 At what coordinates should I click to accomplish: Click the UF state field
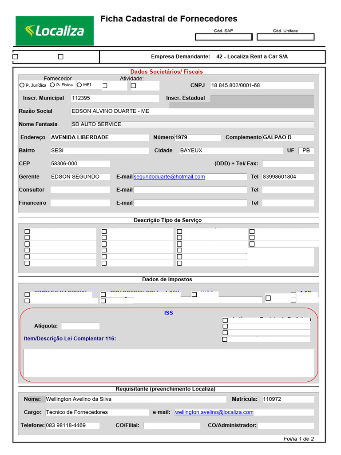[306, 151]
